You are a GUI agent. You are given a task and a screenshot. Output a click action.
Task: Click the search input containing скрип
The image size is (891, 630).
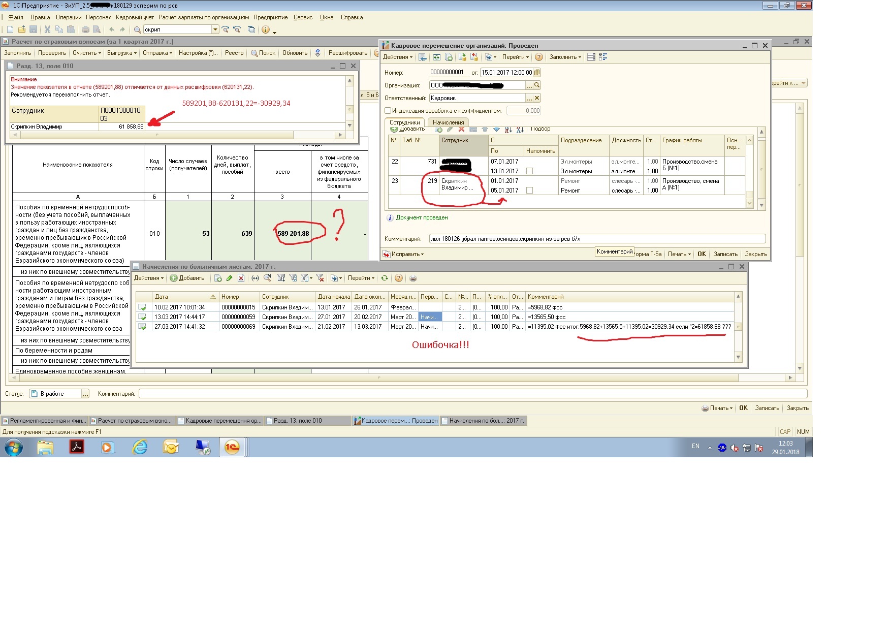click(x=177, y=29)
